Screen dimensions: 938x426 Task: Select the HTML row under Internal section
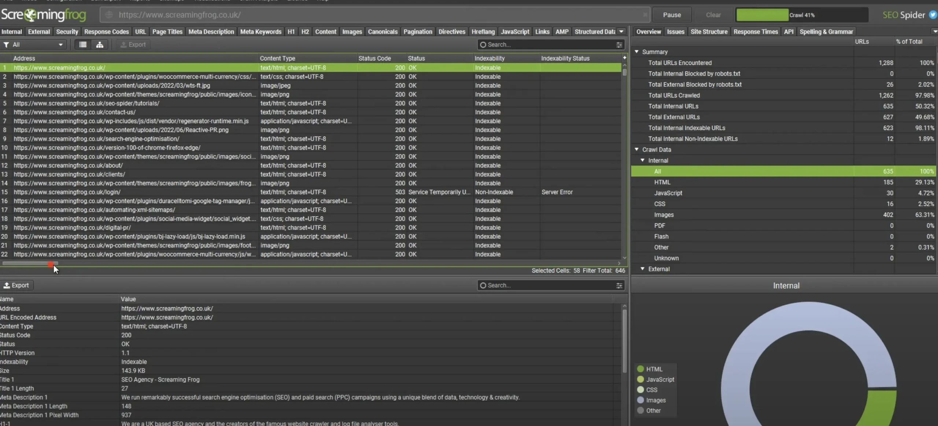tap(663, 182)
